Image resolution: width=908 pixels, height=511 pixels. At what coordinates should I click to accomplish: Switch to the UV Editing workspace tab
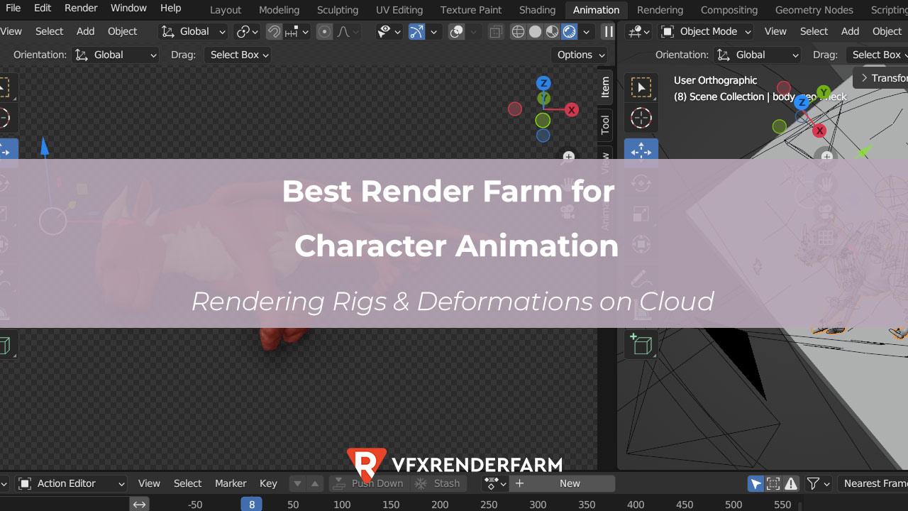pos(399,10)
